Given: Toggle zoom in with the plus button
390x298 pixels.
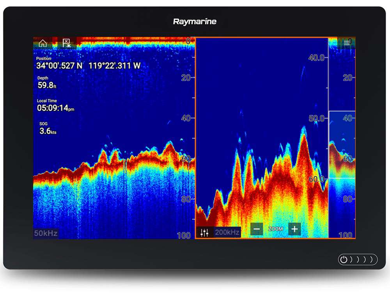Looking at the screenshot, I should coord(294,229).
